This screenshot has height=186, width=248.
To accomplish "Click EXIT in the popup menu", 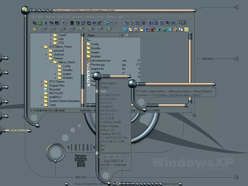I will pos(104,169).
